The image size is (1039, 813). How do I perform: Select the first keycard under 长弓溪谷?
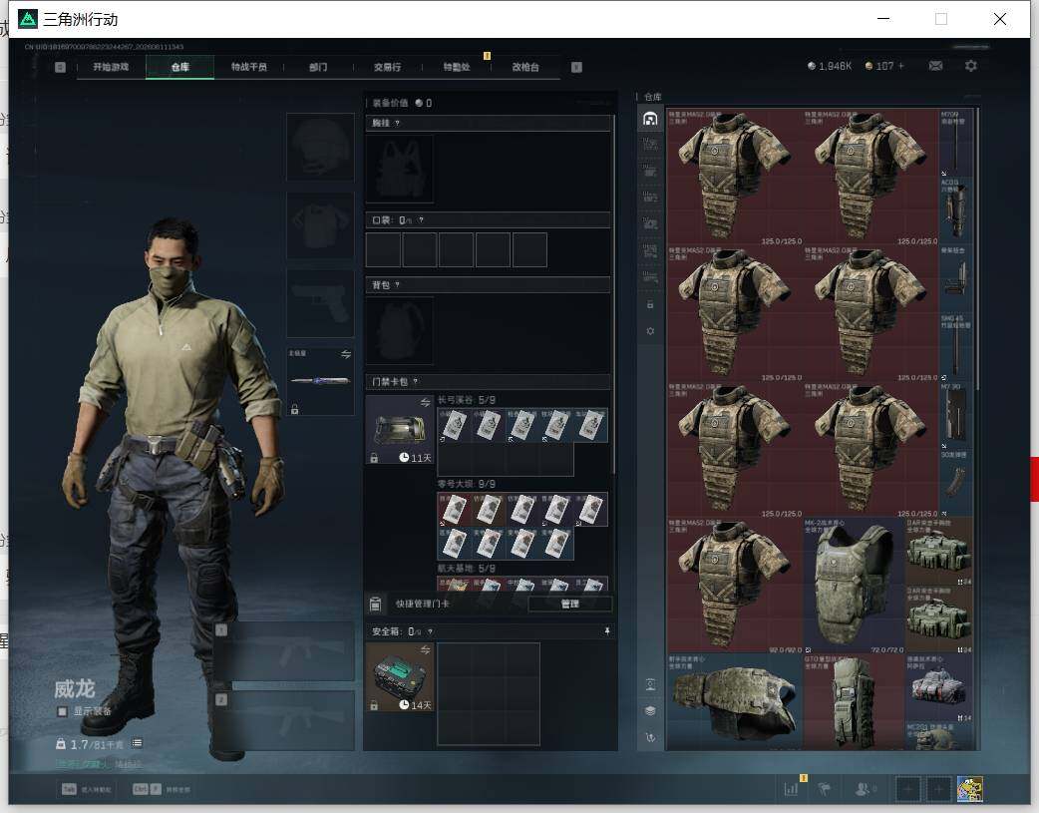click(x=454, y=424)
